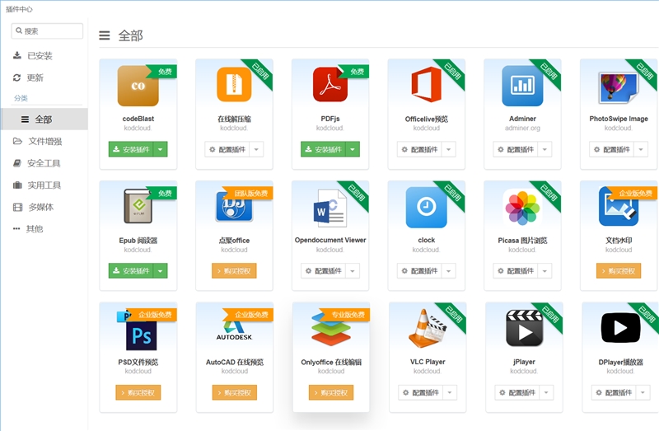Expand Adminer configure dropdown arrow

(x=544, y=149)
